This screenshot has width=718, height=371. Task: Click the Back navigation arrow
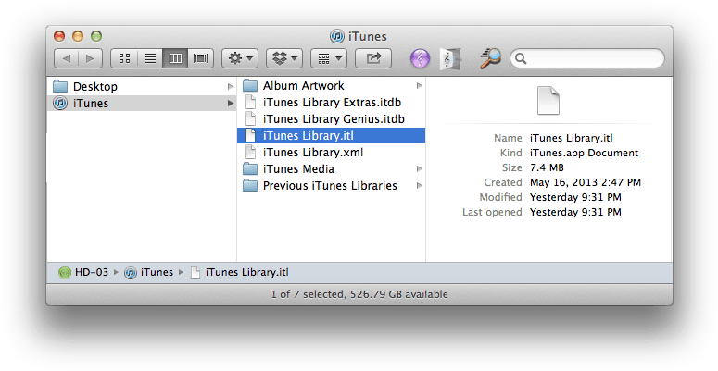[x=67, y=58]
